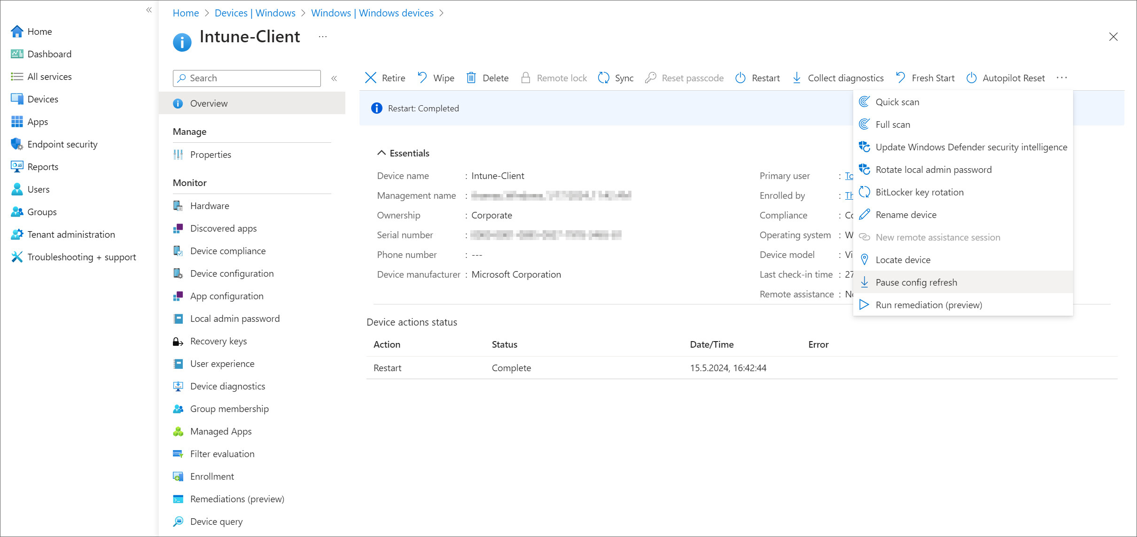Choose BitLocker key rotation
Image resolution: width=1137 pixels, height=537 pixels.
tap(963, 192)
